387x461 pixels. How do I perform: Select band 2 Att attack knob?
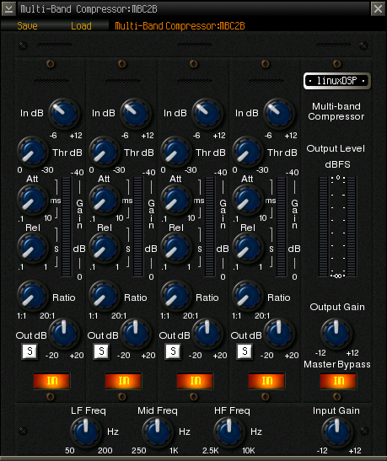[x=105, y=200]
